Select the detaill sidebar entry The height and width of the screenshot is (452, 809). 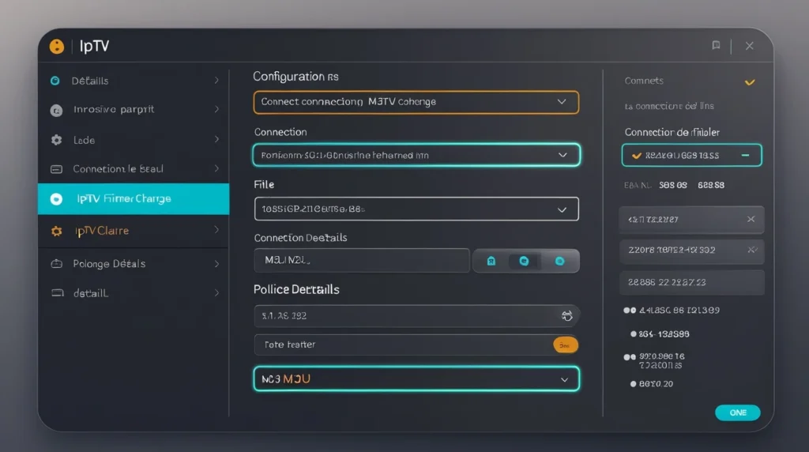click(x=134, y=293)
